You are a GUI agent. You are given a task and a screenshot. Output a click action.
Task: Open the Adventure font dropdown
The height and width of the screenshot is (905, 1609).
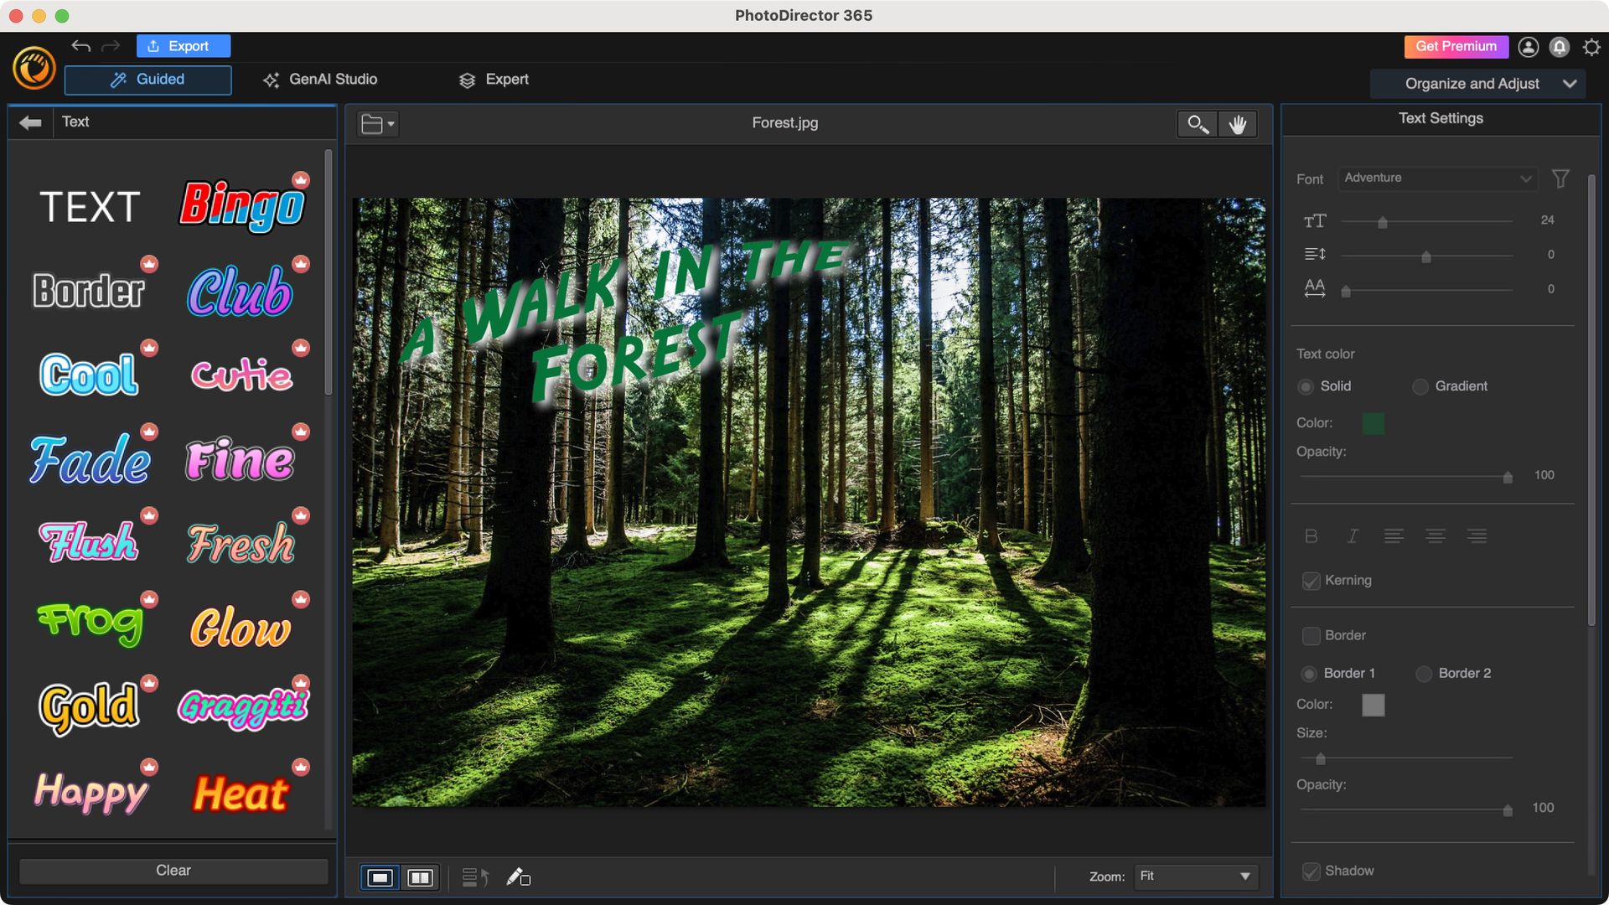coord(1436,178)
